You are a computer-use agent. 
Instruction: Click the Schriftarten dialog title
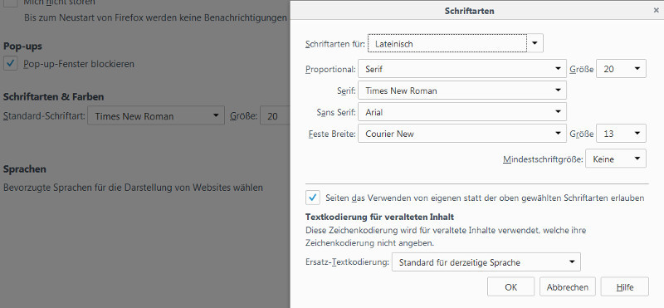pyautogui.click(x=469, y=11)
